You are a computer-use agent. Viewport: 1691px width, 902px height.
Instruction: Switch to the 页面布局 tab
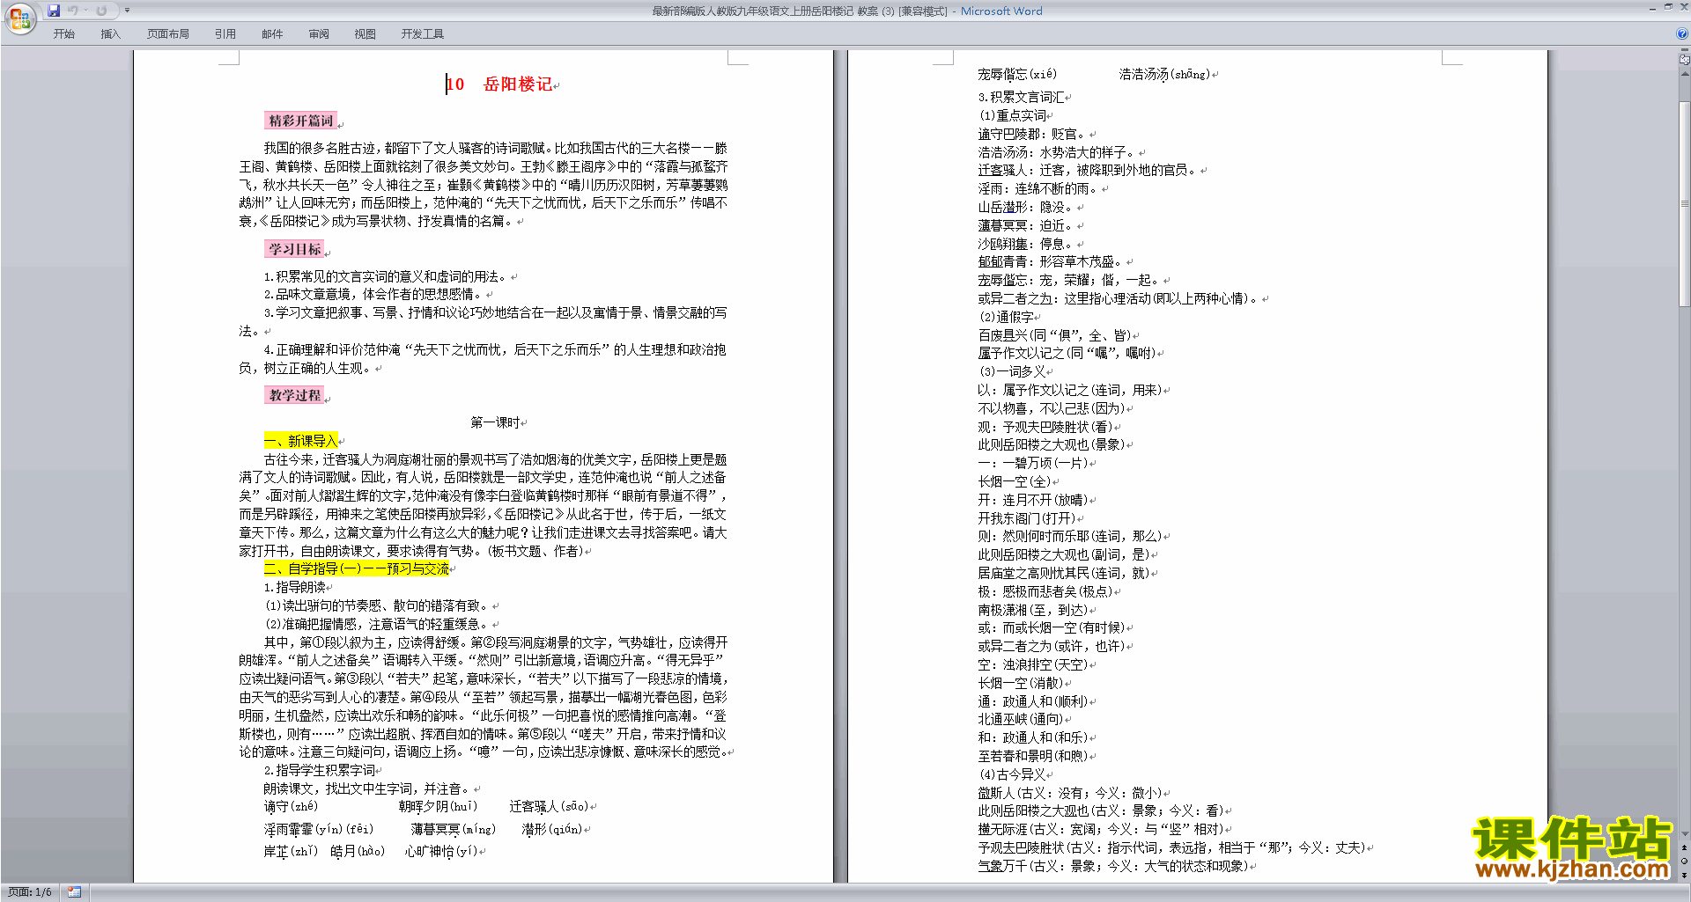tap(167, 34)
